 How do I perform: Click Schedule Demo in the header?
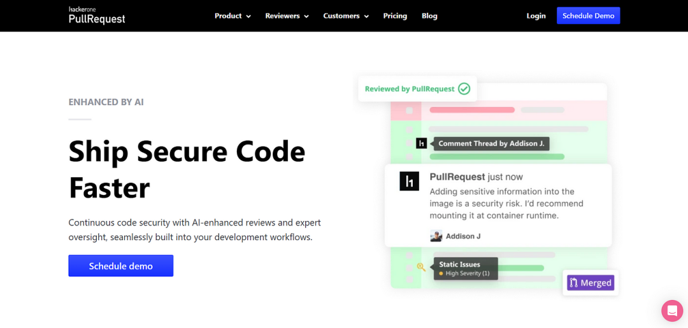(x=588, y=15)
